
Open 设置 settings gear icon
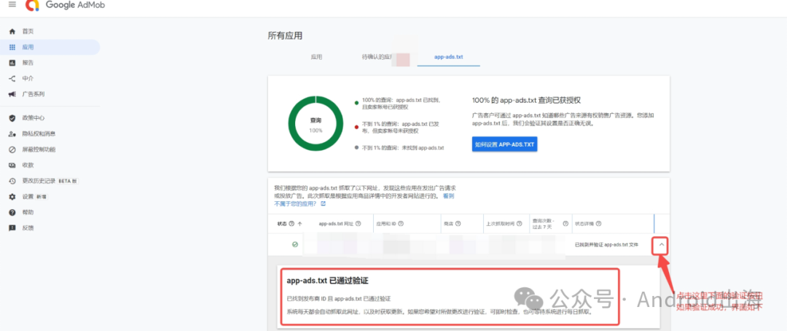pyautogui.click(x=12, y=196)
